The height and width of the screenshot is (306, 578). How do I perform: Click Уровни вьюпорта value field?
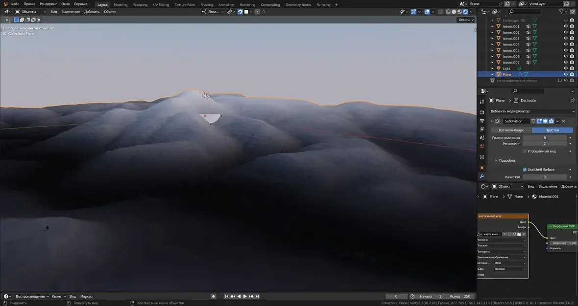pos(545,137)
